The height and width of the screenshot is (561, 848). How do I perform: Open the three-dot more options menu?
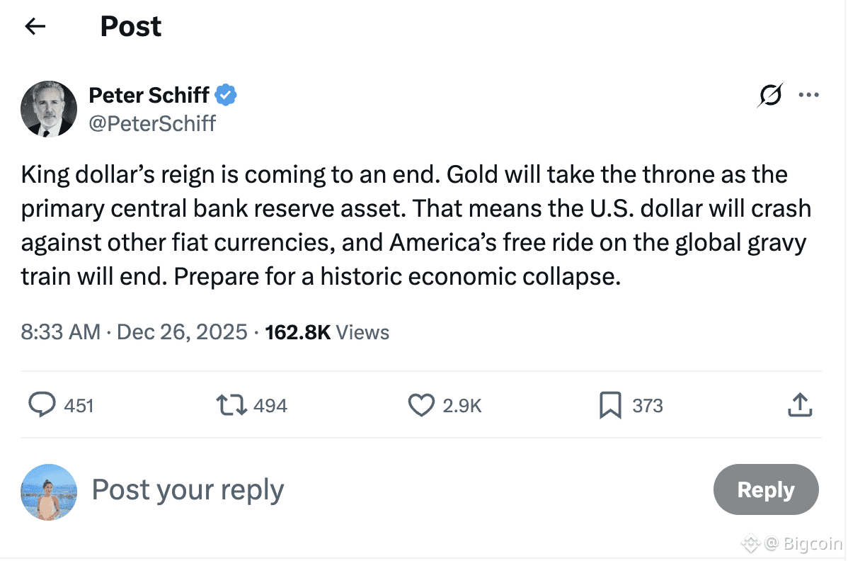tap(808, 96)
